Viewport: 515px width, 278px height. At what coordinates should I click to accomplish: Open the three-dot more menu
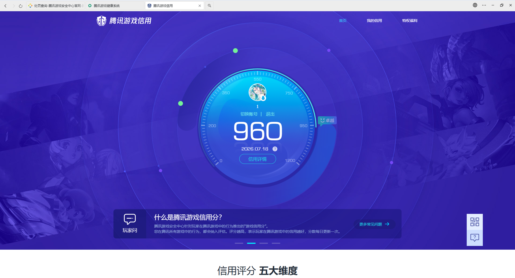tap(484, 5)
